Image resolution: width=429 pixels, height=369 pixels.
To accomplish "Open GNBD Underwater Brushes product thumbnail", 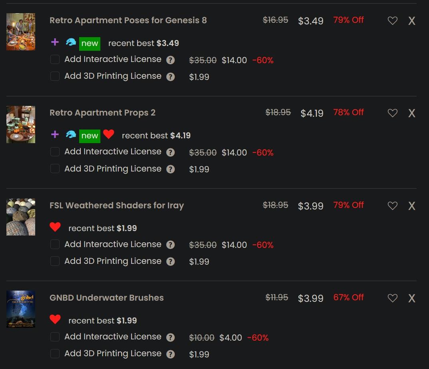I will click(x=21, y=309).
